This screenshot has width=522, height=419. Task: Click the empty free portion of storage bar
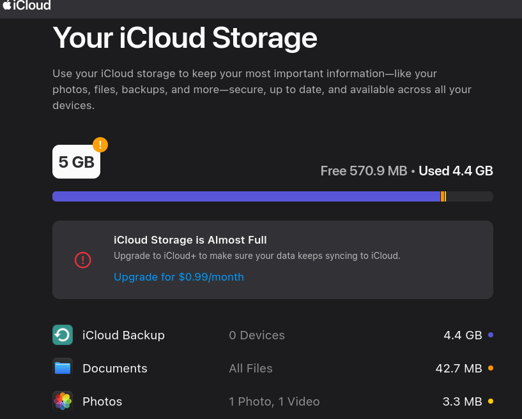(x=470, y=196)
